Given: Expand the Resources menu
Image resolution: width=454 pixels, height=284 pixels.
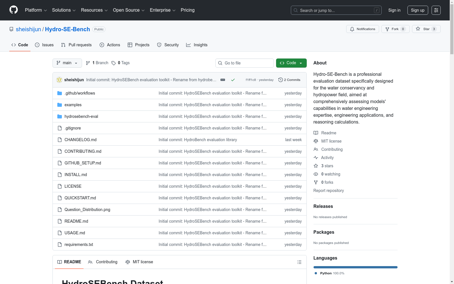Looking at the screenshot, I should [94, 10].
